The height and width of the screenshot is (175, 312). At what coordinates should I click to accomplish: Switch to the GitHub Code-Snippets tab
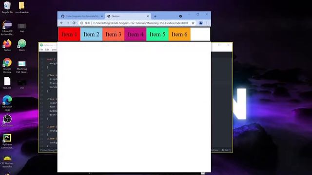(81, 16)
